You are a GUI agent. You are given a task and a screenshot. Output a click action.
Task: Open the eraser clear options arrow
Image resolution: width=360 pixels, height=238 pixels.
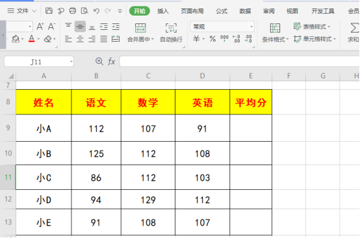[x=55, y=39]
